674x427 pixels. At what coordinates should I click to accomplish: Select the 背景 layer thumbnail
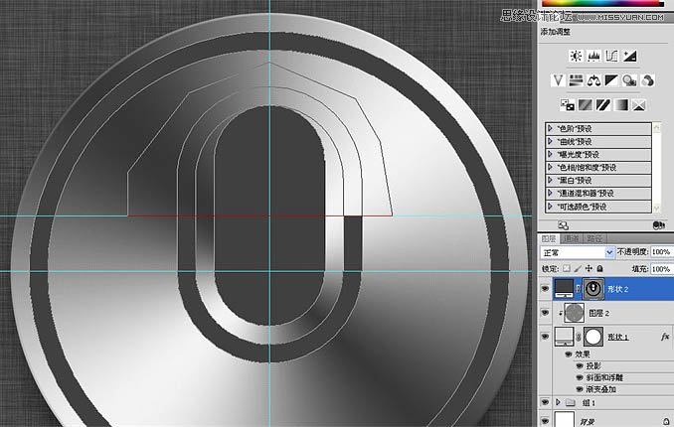point(564,420)
